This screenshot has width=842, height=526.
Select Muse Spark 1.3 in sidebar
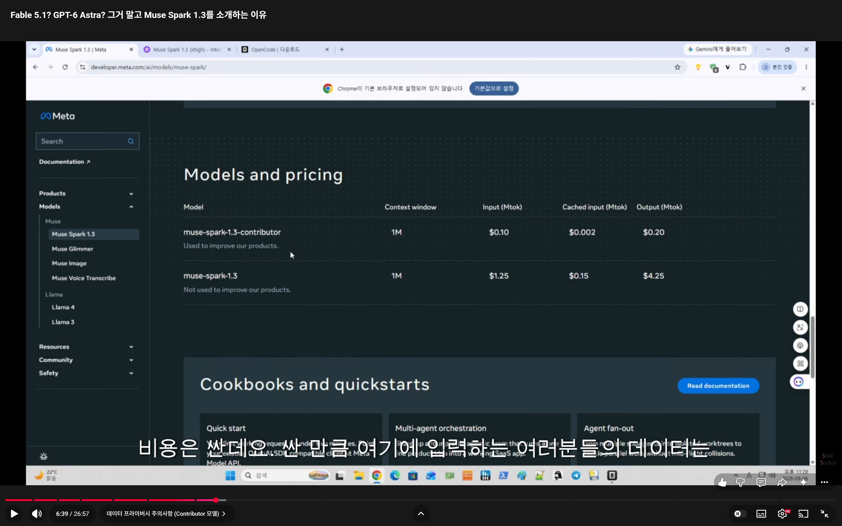click(94, 234)
